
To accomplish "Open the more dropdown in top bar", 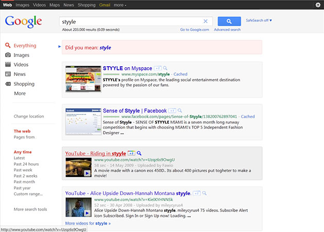I will coord(120,5).
